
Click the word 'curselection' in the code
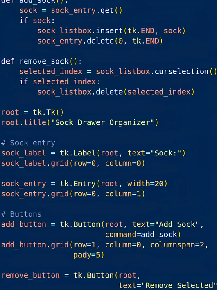coord(182,72)
